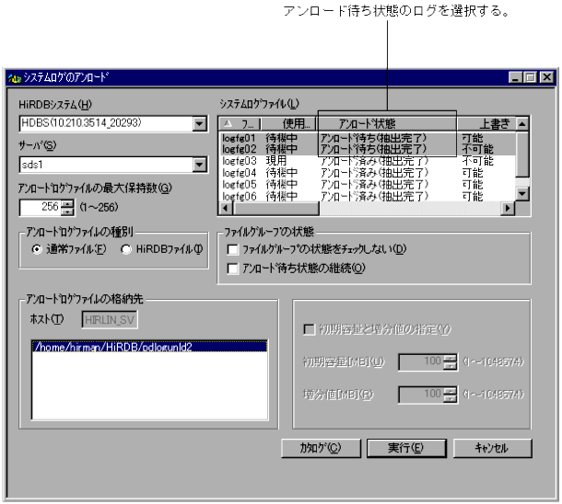Select the logfg04 row
This screenshot has width=562, height=504.
point(368,173)
